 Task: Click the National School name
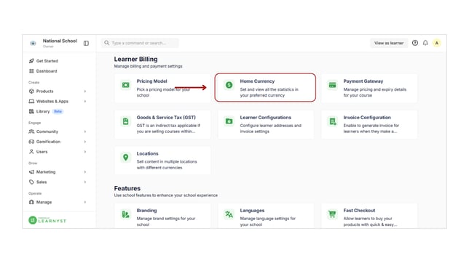60,41
